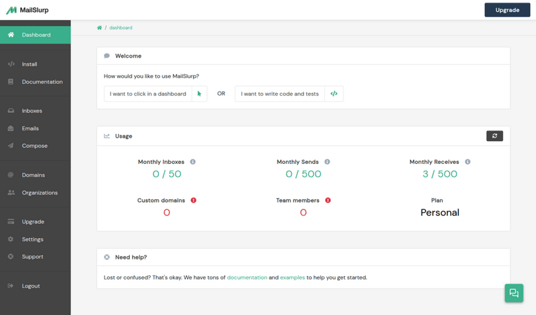The image size is (536, 315).
Task: Open the examples link in Need help
Action: (292, 277)
